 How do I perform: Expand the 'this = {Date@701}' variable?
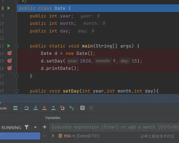(53, 136)
